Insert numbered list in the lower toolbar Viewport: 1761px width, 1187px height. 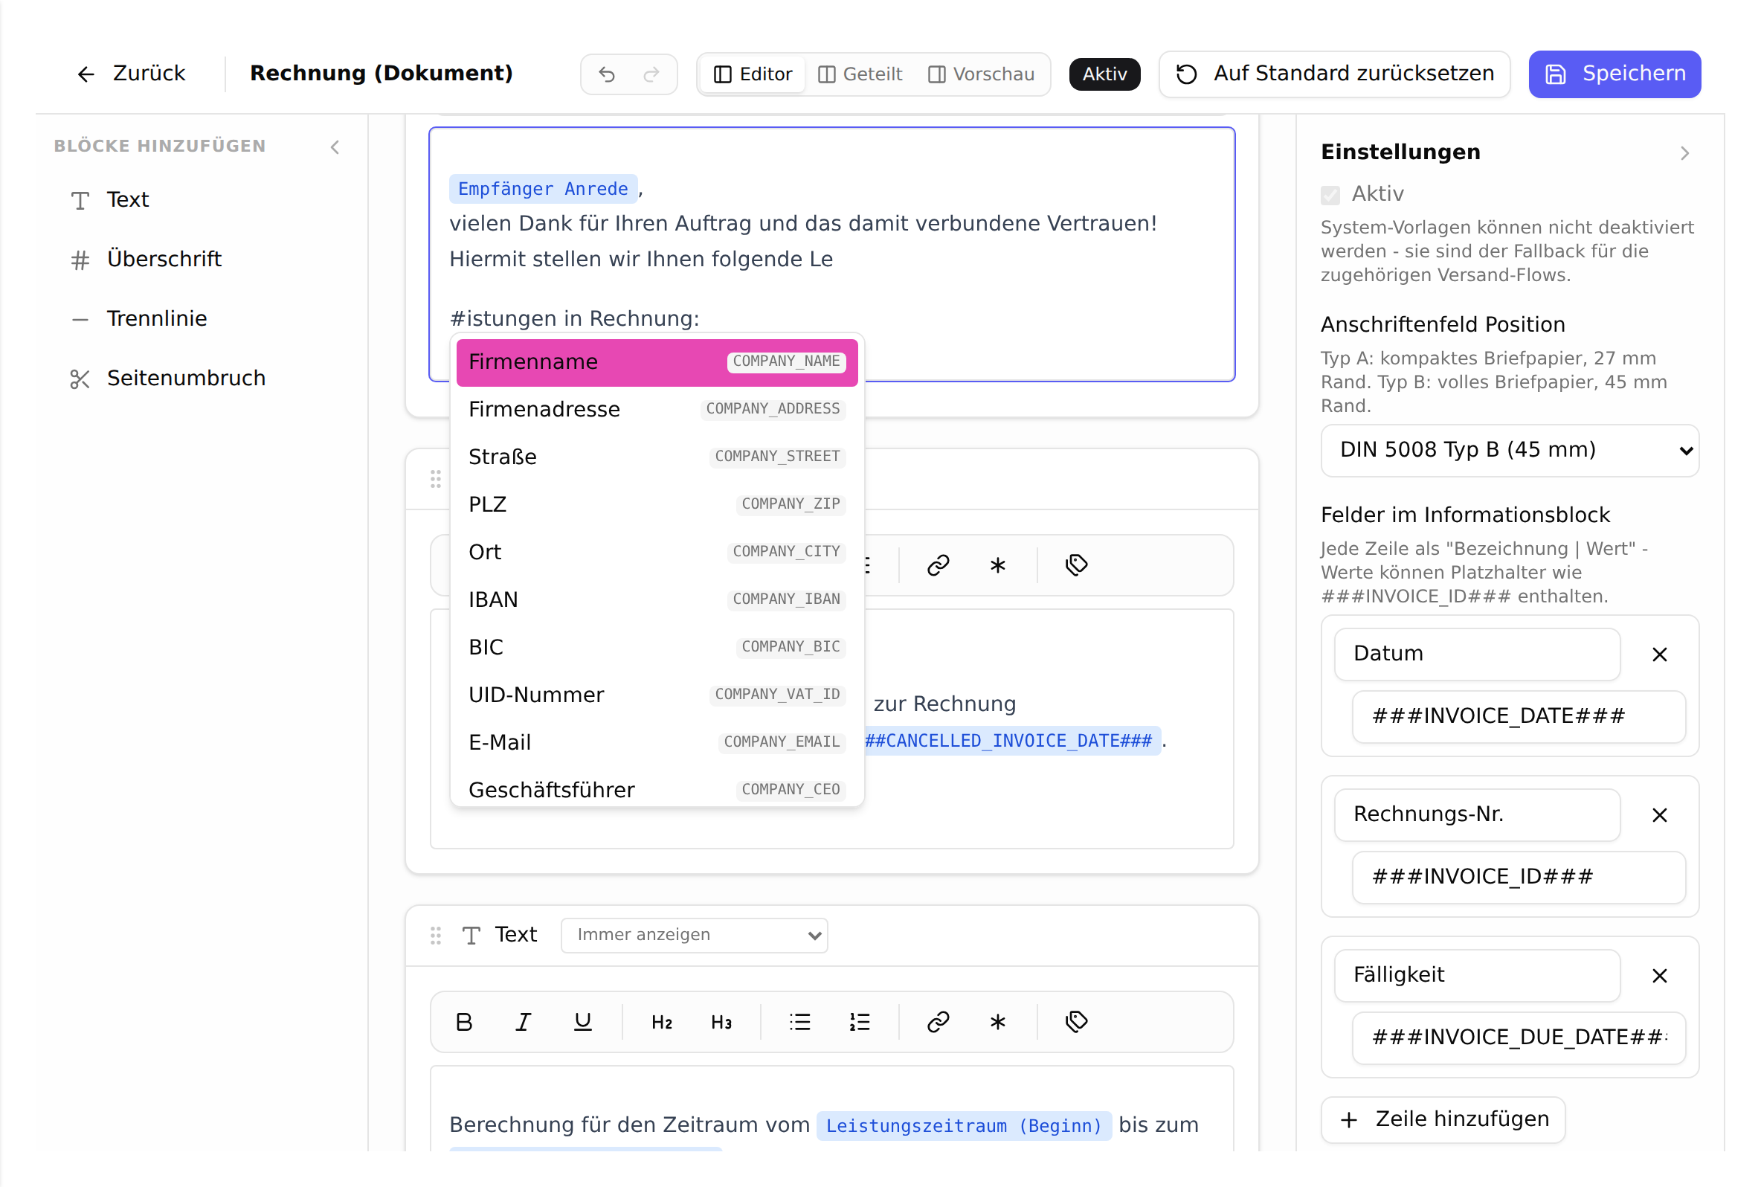[860, 1022]
